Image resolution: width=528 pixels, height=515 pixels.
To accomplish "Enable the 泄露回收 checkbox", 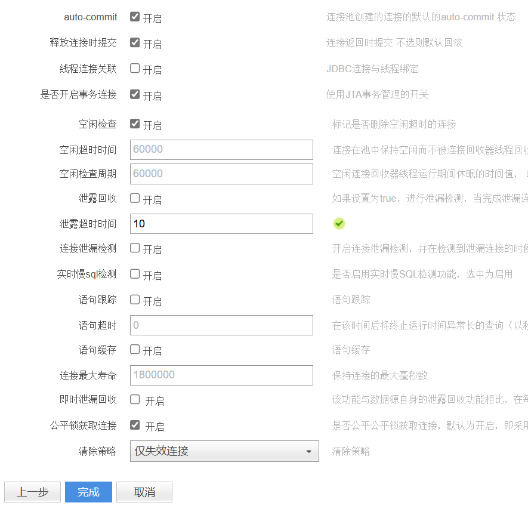I will click(x=135, y=198).
